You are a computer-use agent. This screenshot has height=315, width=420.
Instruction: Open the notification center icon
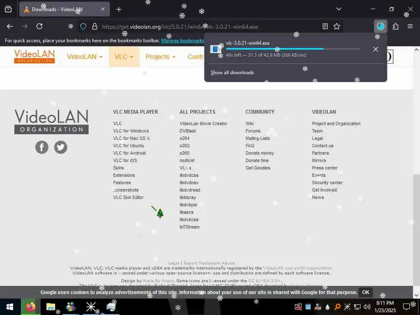pos(406,307)
